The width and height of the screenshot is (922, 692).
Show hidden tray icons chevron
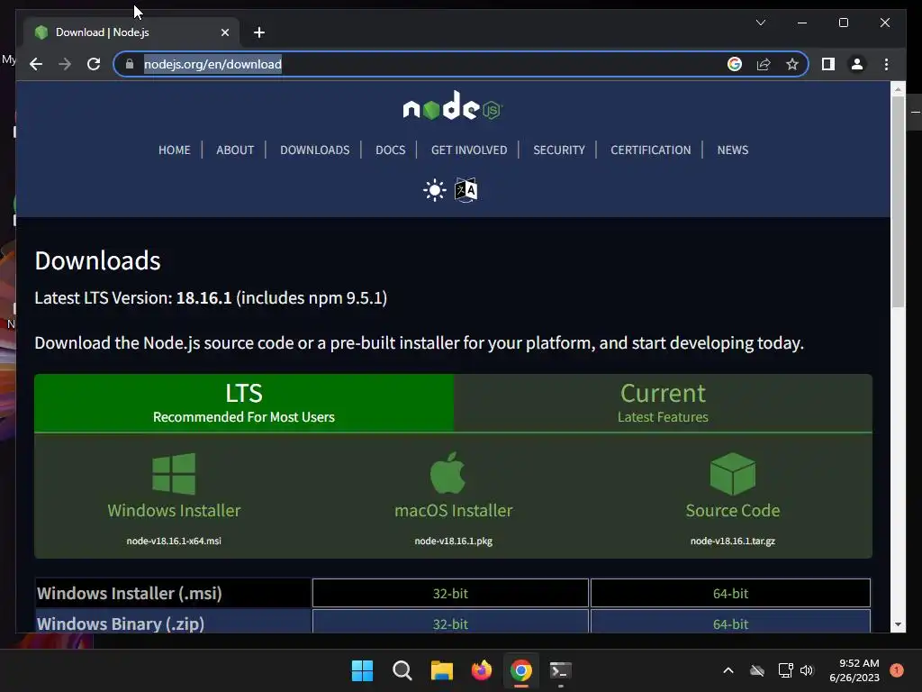click(728, 670)
